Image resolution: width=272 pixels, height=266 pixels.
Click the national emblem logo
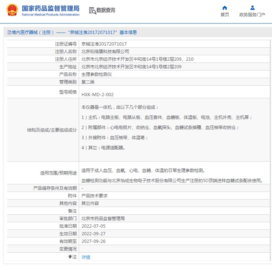coord(12,10)
